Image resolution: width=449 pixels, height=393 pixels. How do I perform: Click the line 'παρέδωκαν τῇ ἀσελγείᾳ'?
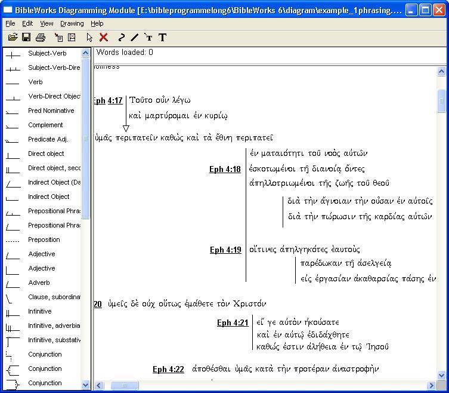[346, 263]
